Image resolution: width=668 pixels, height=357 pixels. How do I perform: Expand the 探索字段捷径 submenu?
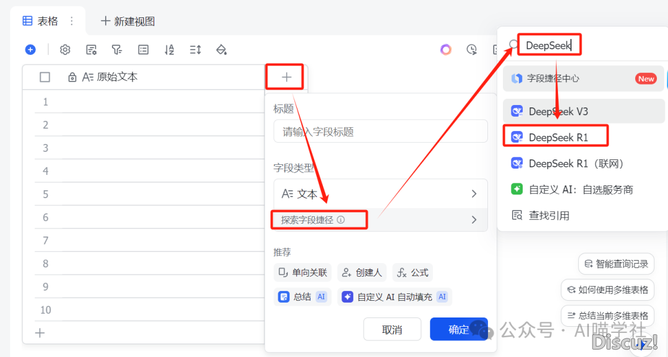click(x=379, y=219)
